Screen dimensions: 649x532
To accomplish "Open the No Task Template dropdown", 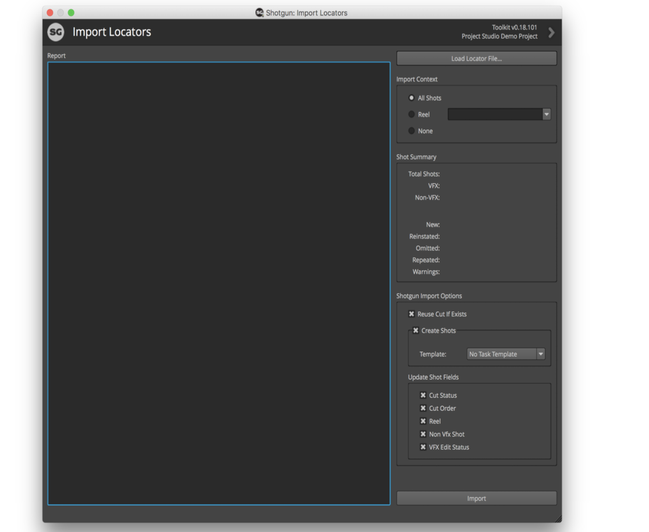I will coord(506,354).
